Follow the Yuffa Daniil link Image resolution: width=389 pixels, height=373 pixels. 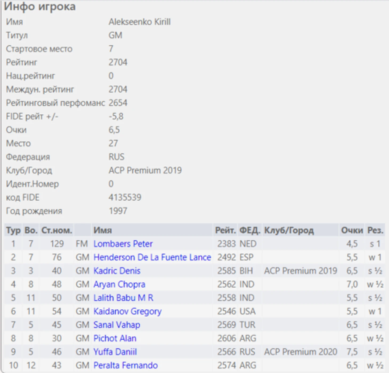(115, 352)
